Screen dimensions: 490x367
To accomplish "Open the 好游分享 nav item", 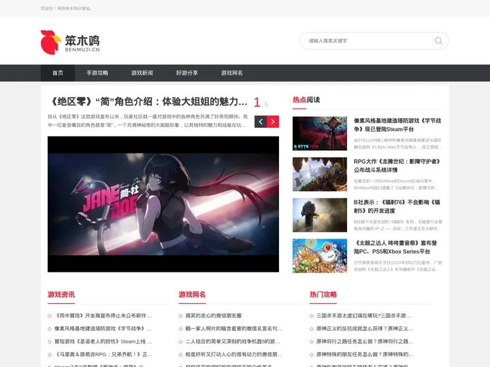I will pos(187,73).
